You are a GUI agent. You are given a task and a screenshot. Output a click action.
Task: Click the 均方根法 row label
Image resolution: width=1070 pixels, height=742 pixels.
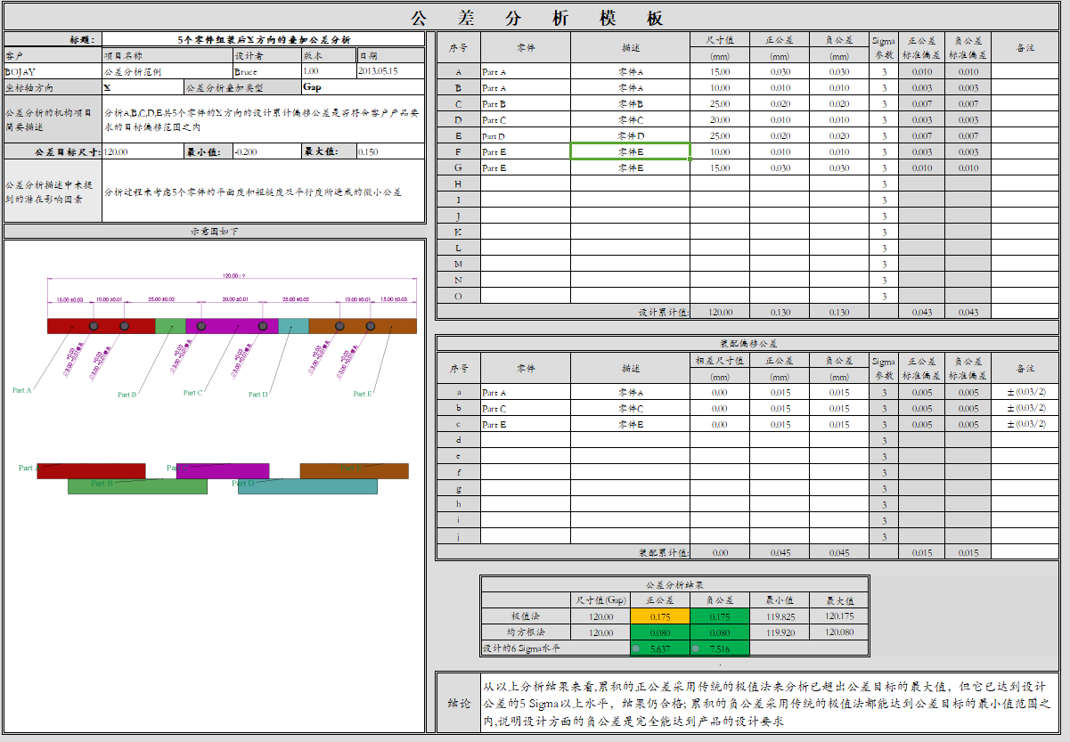click(525, 632)
